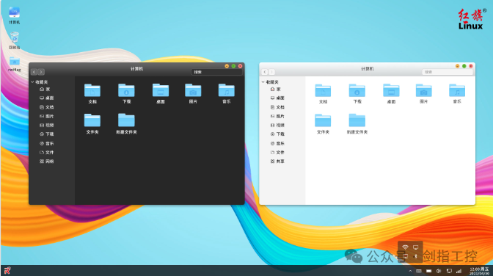Viewport: 493px width, 276px height.
Task: Open 图片 folder in the light window
Action: tap(423, 93)
